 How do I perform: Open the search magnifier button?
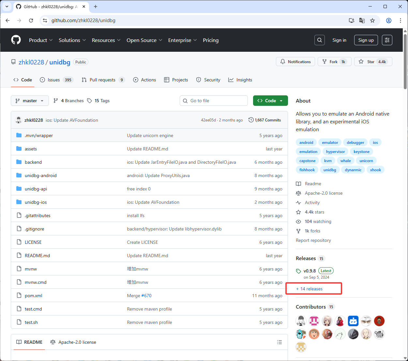320,40
